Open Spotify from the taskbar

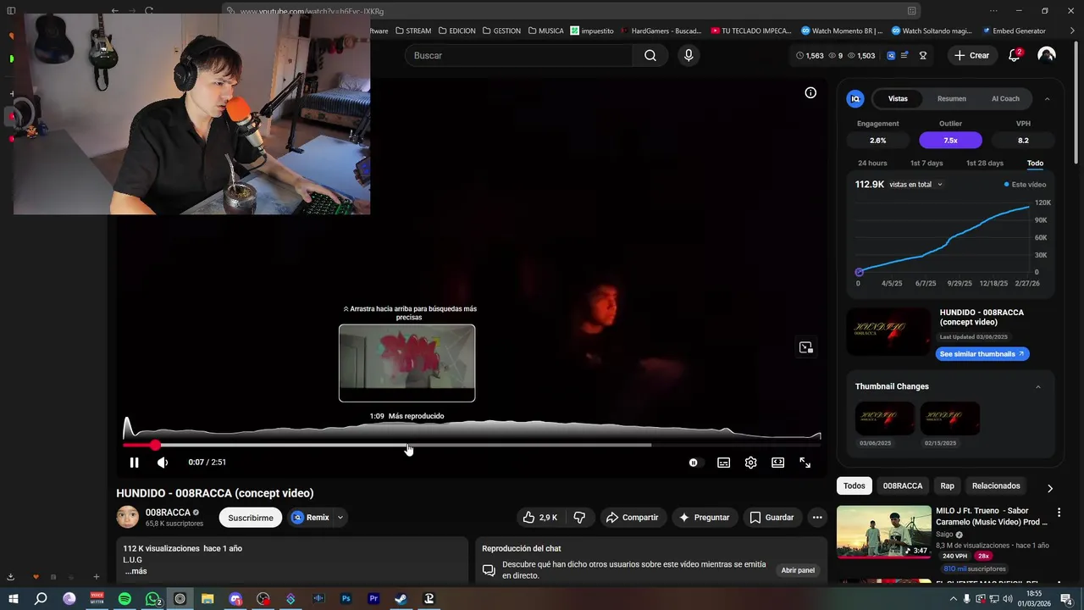pos(124,599)
